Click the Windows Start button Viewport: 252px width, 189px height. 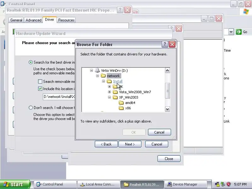15,184
